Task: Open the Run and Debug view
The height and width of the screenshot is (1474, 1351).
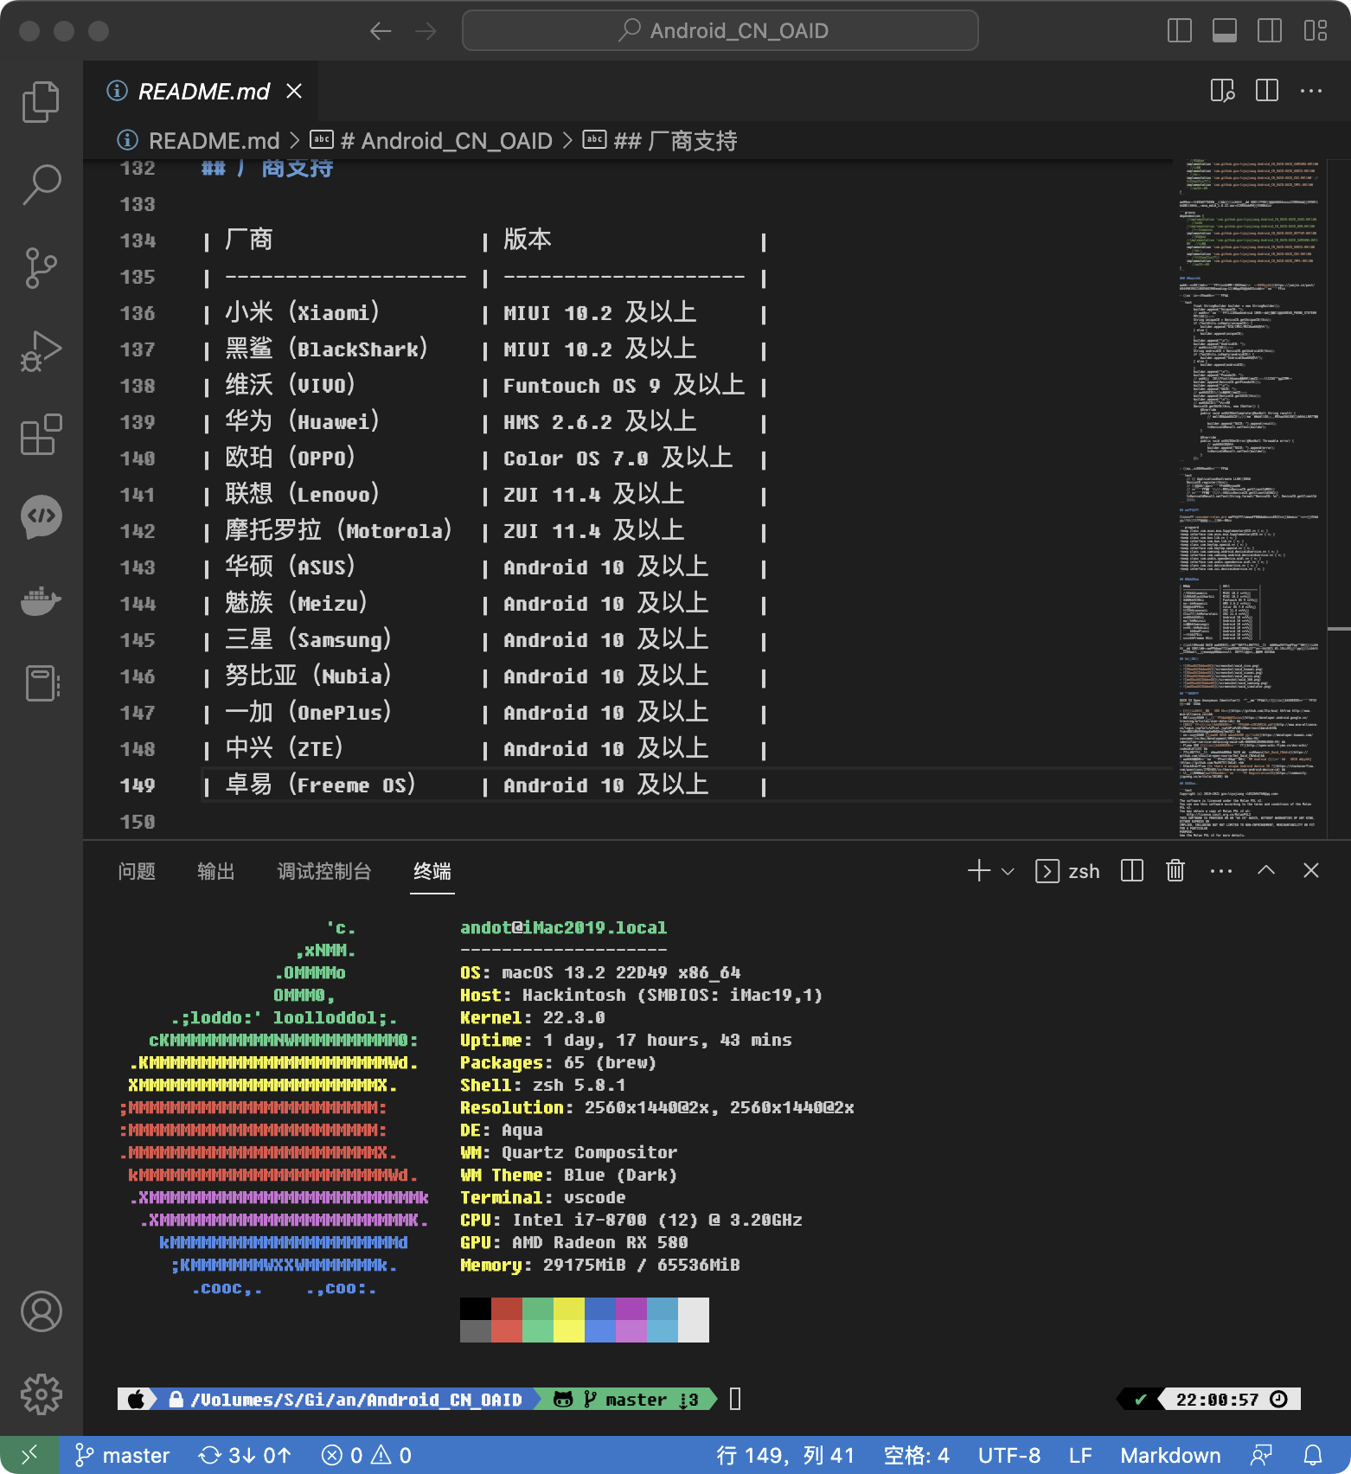Action: tap(41, 350)
